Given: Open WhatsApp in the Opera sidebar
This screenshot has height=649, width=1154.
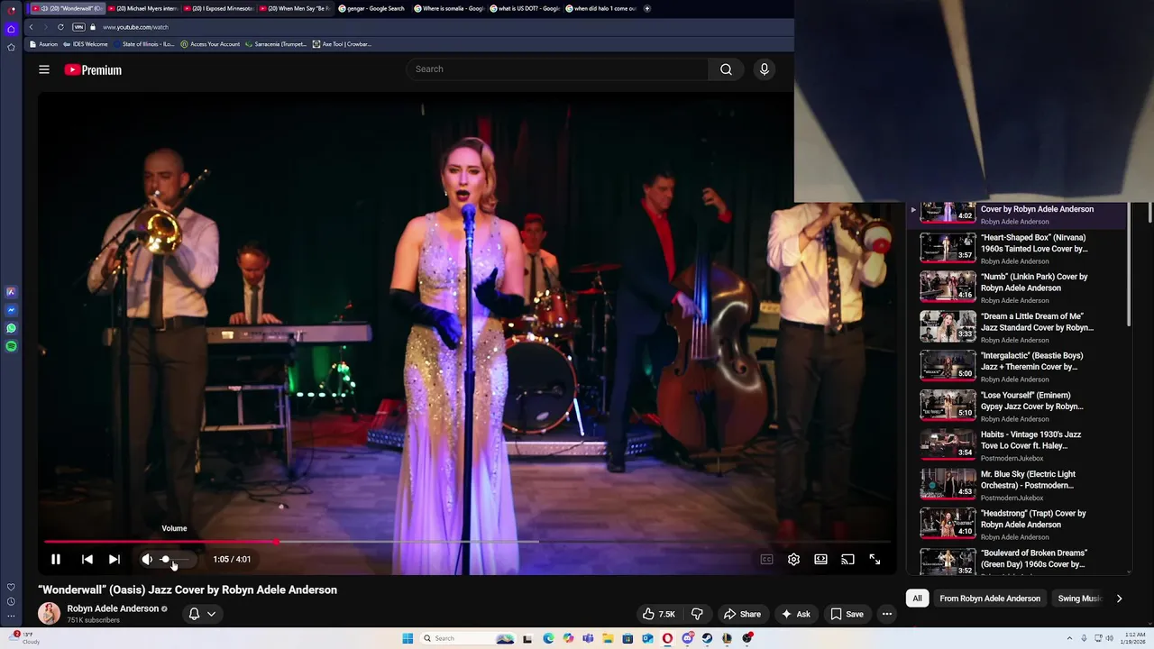Looking at the screenshot, I should coord(11,328).
